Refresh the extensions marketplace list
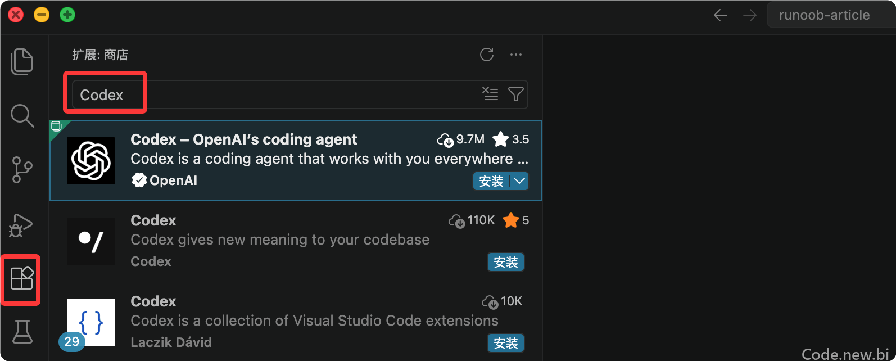 click(x=487, y=55)
